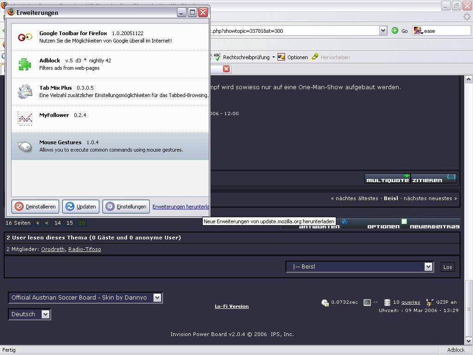The image size is (473, 355).
Task: Maximize the Erweiterungen dialog
Action: click(193, 12)
